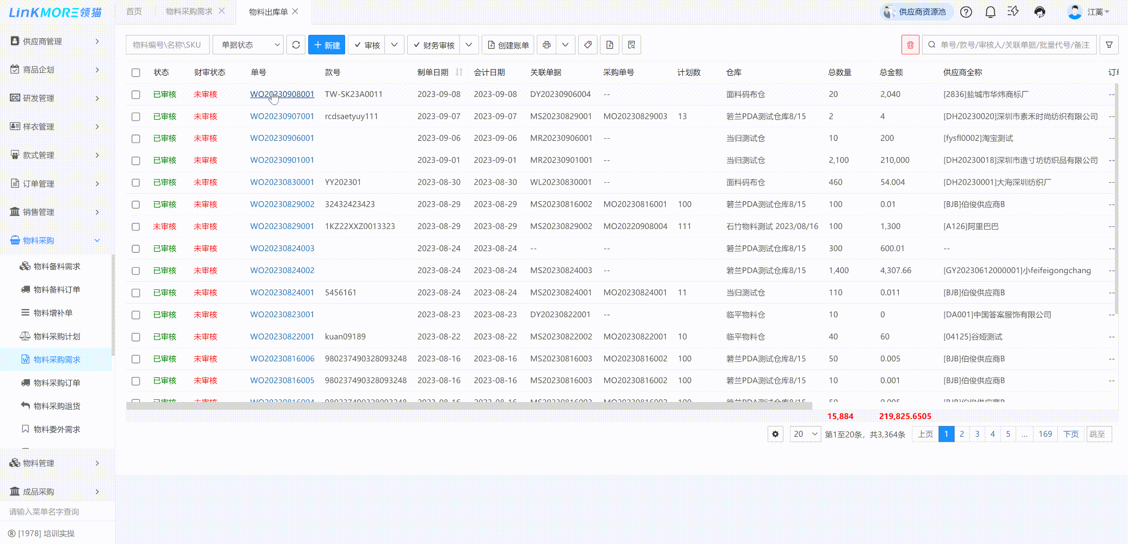Open order link WO20230906001

282,138
